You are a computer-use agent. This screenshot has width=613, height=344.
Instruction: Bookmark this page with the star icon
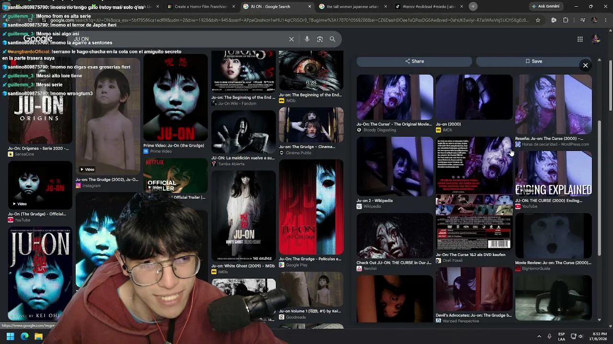coord(538,20)
